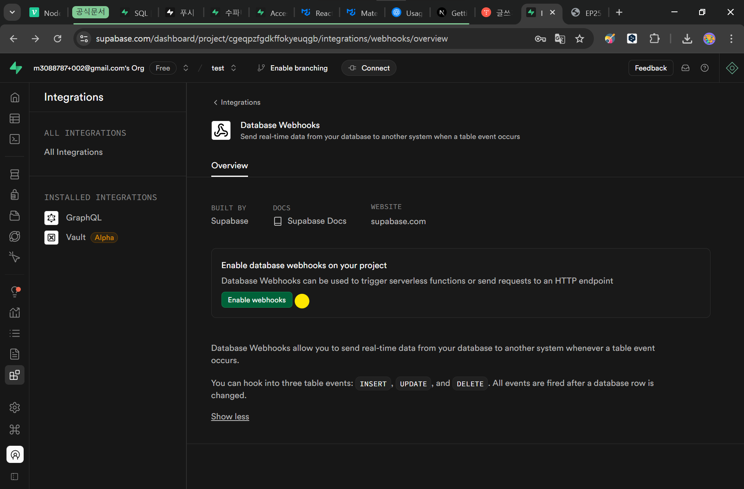Open Google Translate icon in address bar
744x489 pixels.
(x=560, y=39)
